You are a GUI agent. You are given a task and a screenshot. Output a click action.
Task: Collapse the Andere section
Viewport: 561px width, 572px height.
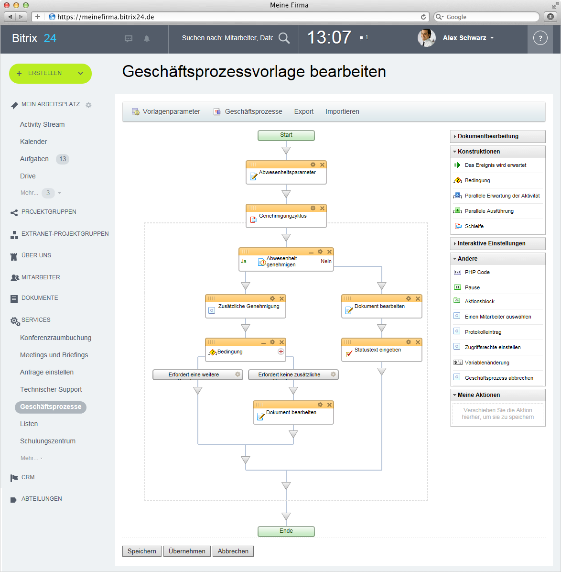point(497,259)
